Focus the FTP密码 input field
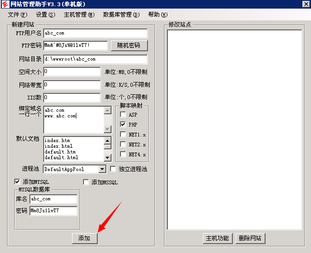 pos(75,45)
